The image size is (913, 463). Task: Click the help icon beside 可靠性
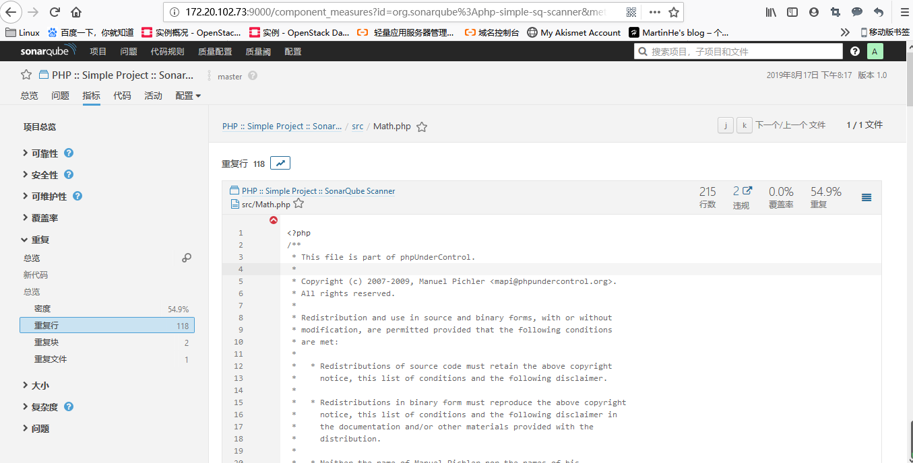(69, 153)
